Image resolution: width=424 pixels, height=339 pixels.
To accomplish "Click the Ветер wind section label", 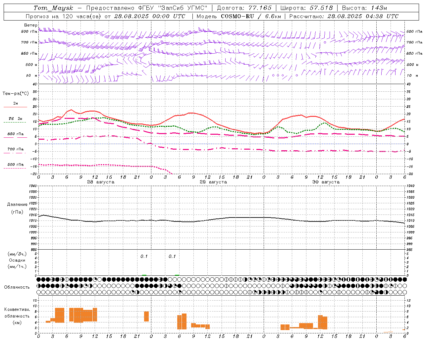I will (30, 25).
